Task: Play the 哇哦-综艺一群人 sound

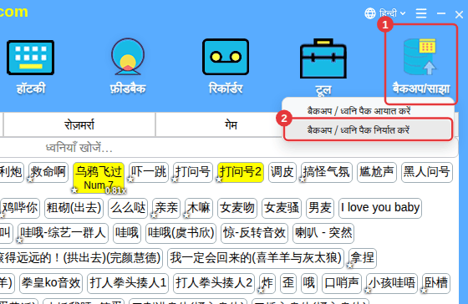Action: 63,233
